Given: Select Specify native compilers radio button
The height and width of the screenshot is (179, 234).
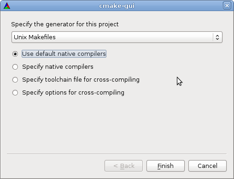Looking at the screenshot, I should [x=15, y=67].
